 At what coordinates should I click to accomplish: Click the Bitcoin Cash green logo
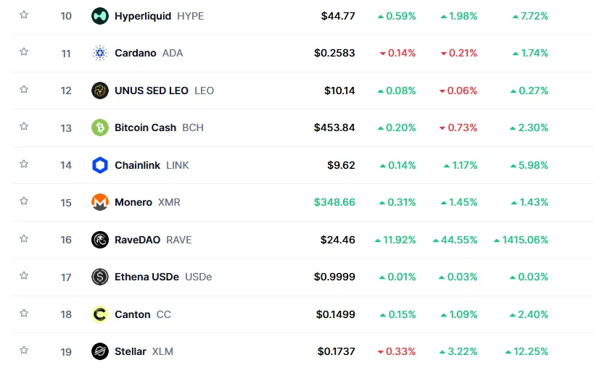(x=100, y=127)
